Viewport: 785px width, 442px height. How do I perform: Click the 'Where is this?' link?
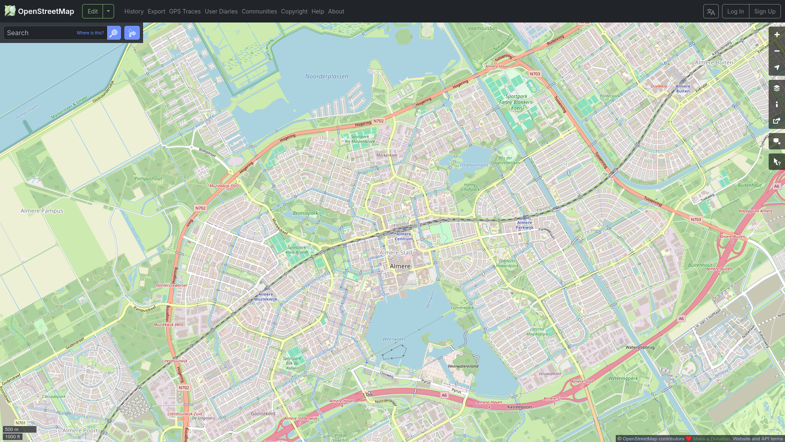click(x=90, y=33)
